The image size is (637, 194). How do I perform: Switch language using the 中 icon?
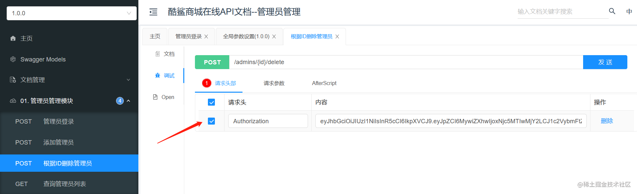click(x=629, y=12)
